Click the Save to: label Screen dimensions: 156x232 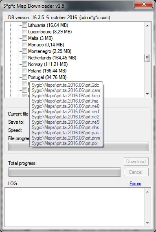click(x=16, y=122)
